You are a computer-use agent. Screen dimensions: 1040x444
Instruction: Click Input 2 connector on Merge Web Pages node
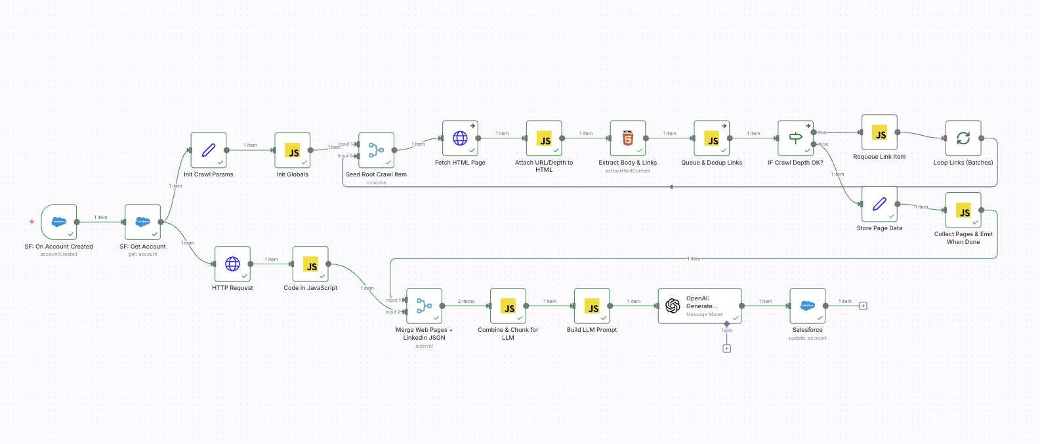click(406, 312)
